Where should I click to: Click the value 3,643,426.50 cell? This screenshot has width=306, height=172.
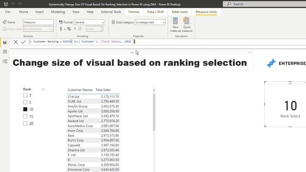tap(110, 170)
